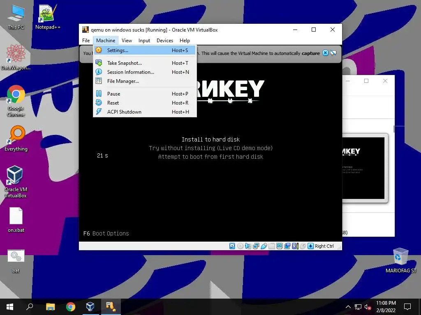Select Try without installing boot option
Viewport: 421px width, 315px height.
(x=210, y=148)
